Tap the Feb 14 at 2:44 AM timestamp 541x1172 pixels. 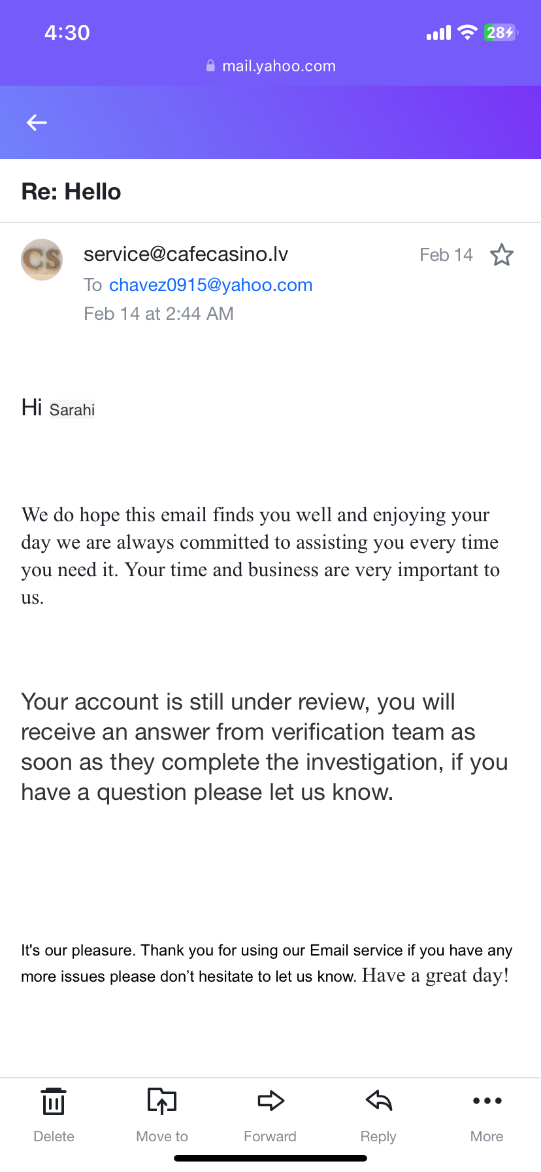point(159,314)
